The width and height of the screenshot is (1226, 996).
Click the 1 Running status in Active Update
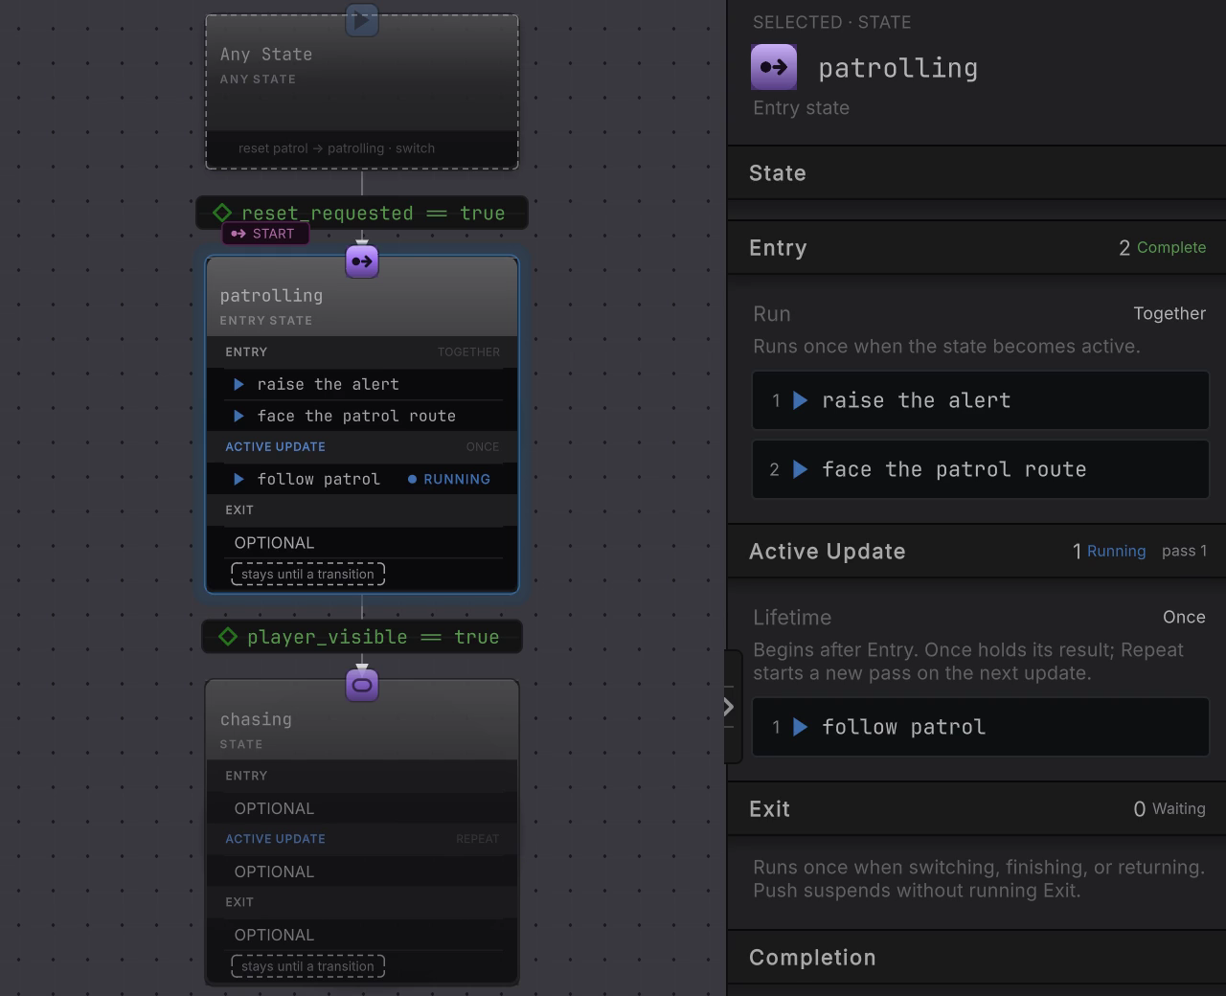point(1109,551)
